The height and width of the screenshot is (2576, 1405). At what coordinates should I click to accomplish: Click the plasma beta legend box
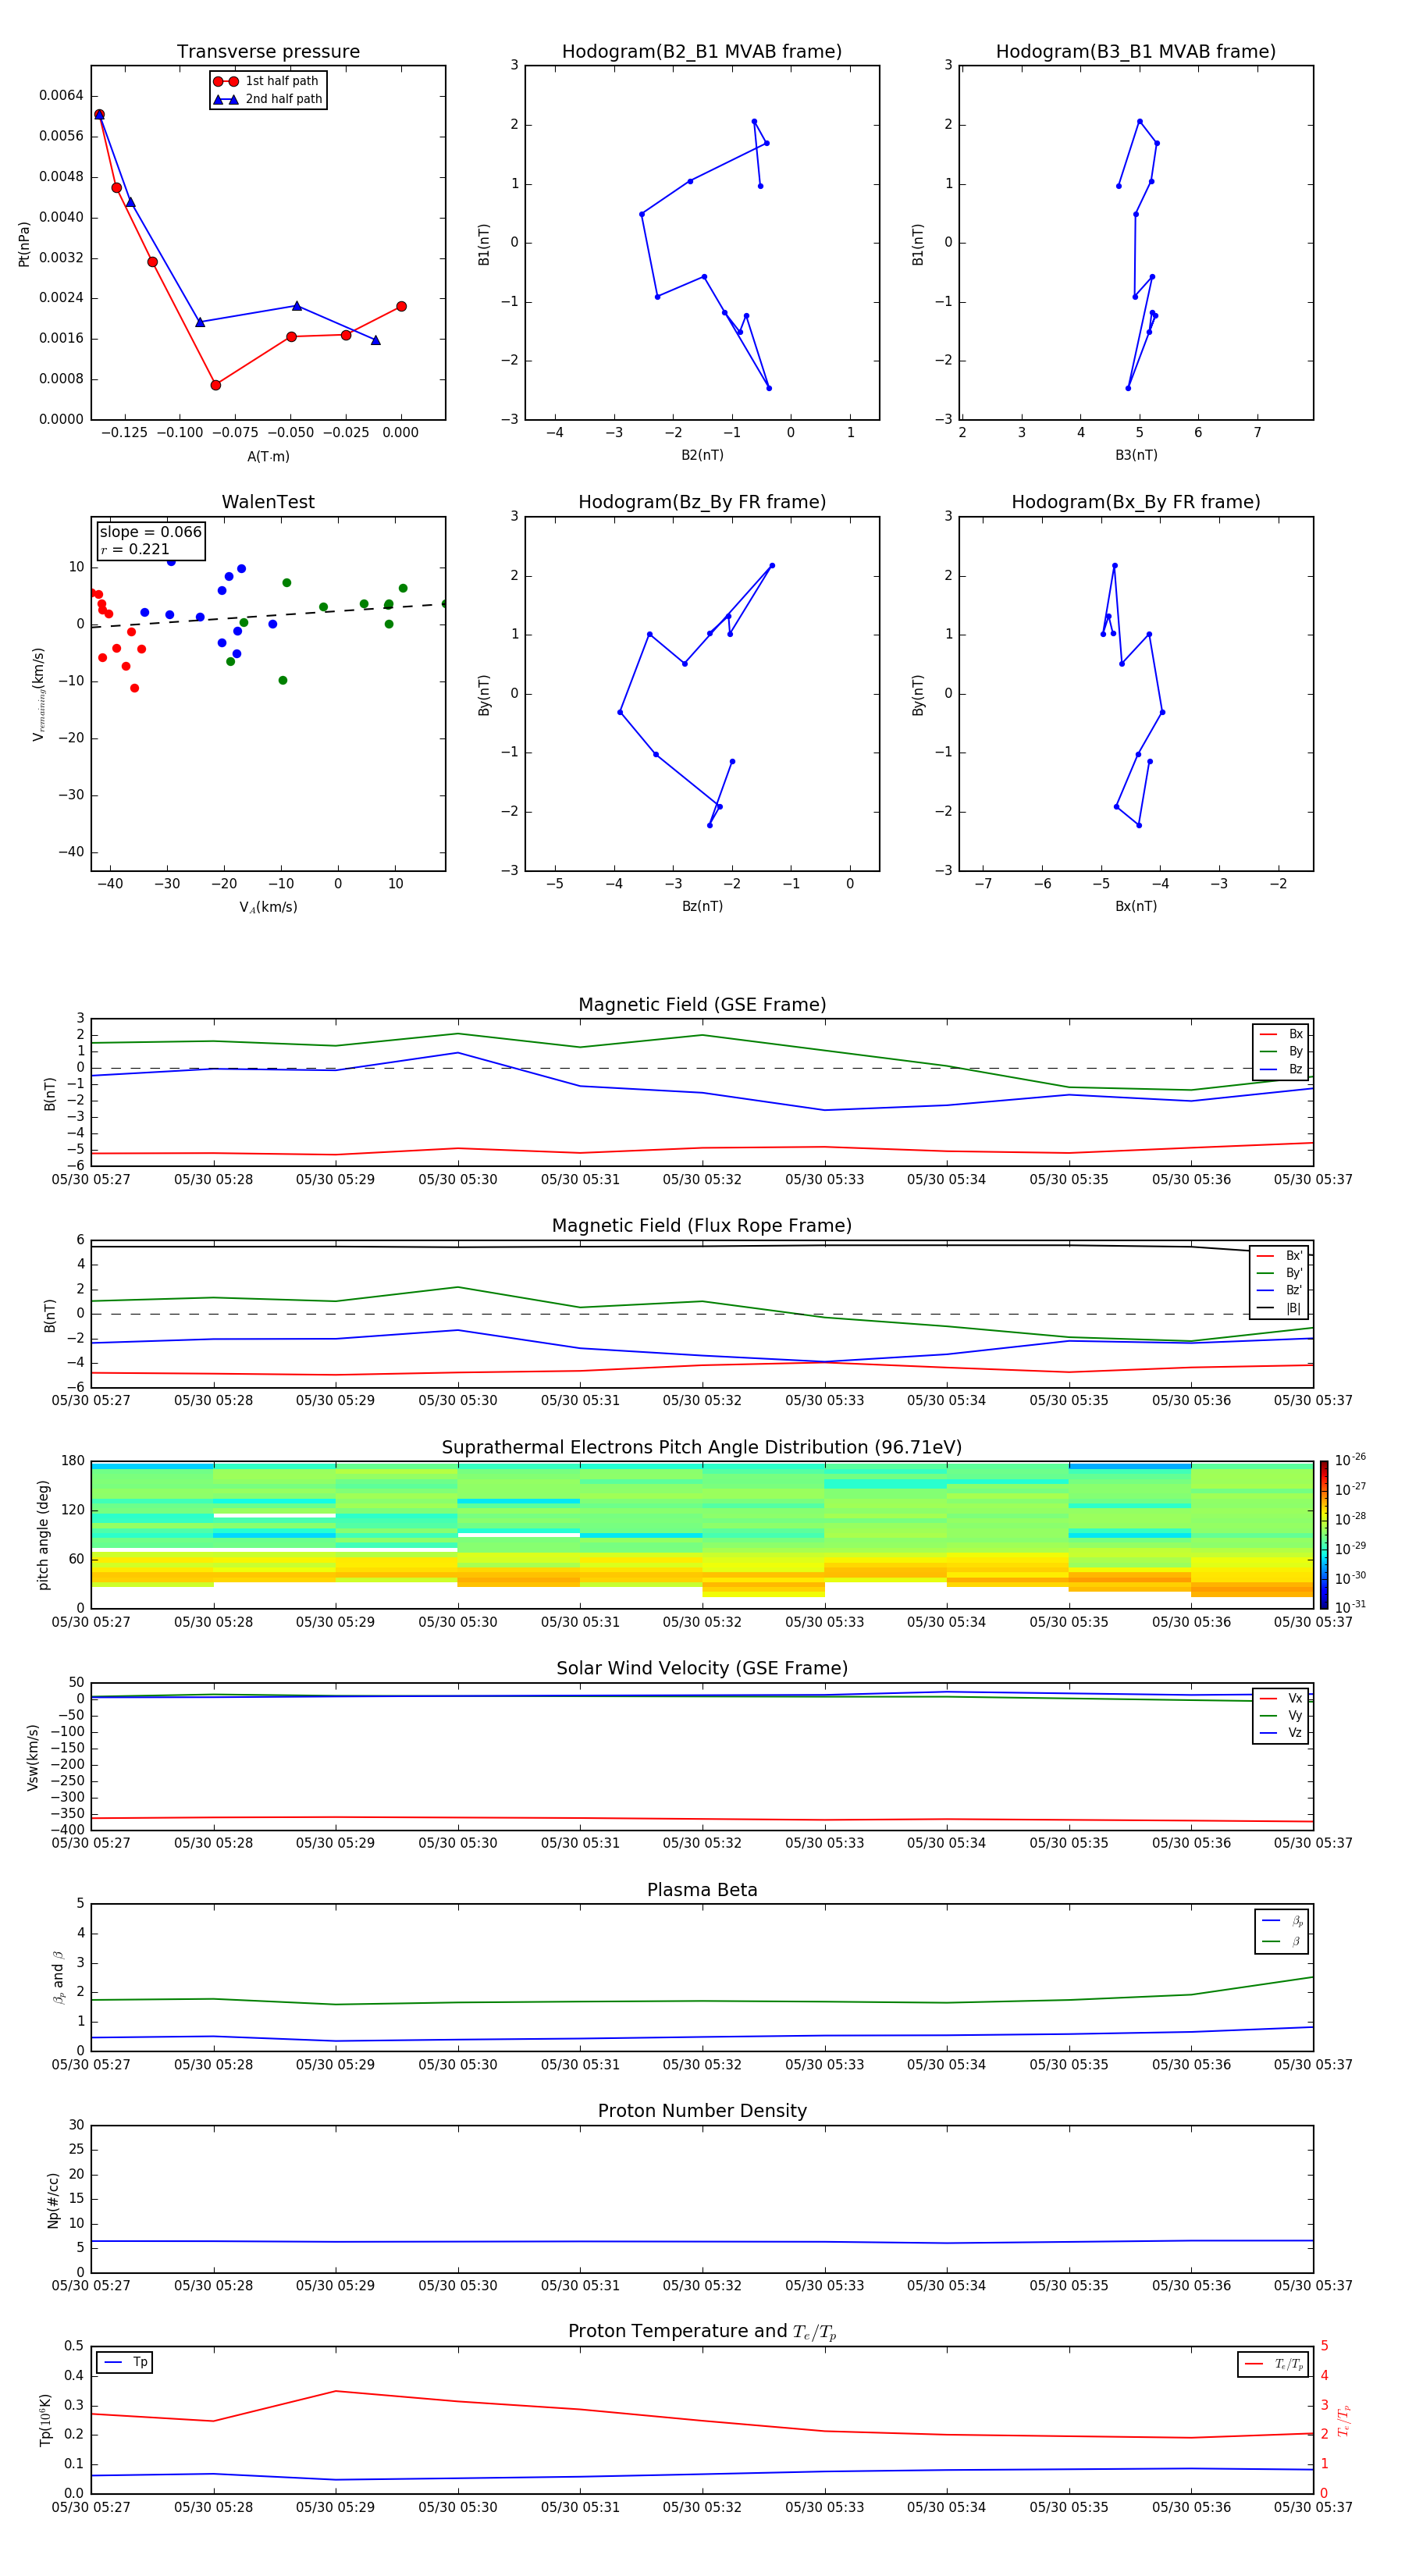(1281, 1931)
